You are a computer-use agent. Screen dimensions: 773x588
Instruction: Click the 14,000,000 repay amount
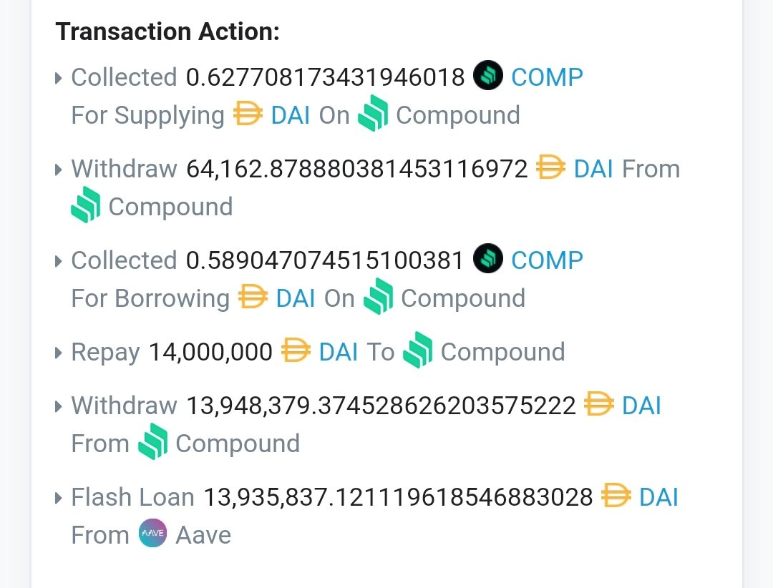pyautogui.click(x=210, y=353)
